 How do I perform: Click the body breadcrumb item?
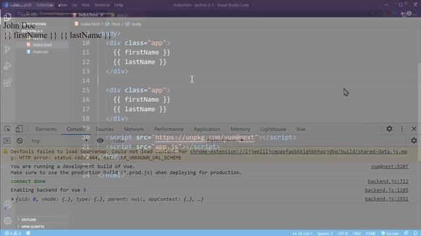click(x=136, y=24)
